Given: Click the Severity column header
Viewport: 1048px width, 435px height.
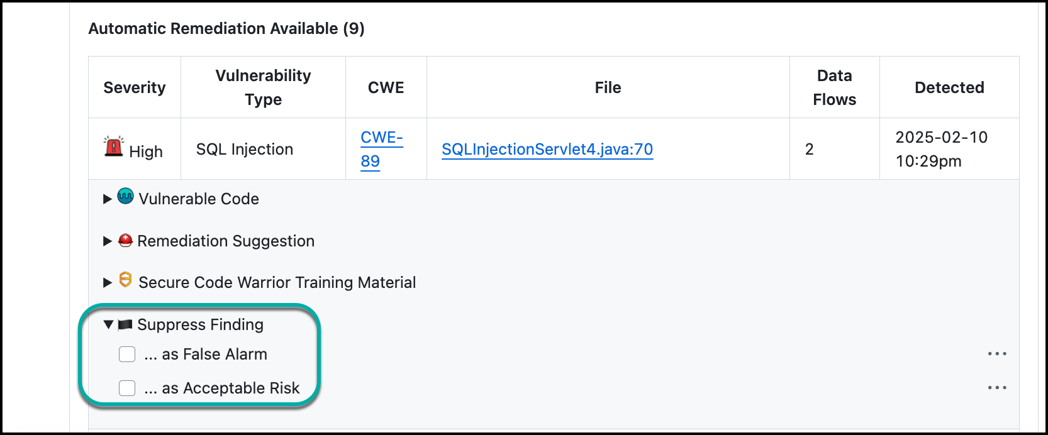Looking at the screenshot, I should [x=135, y=87].
